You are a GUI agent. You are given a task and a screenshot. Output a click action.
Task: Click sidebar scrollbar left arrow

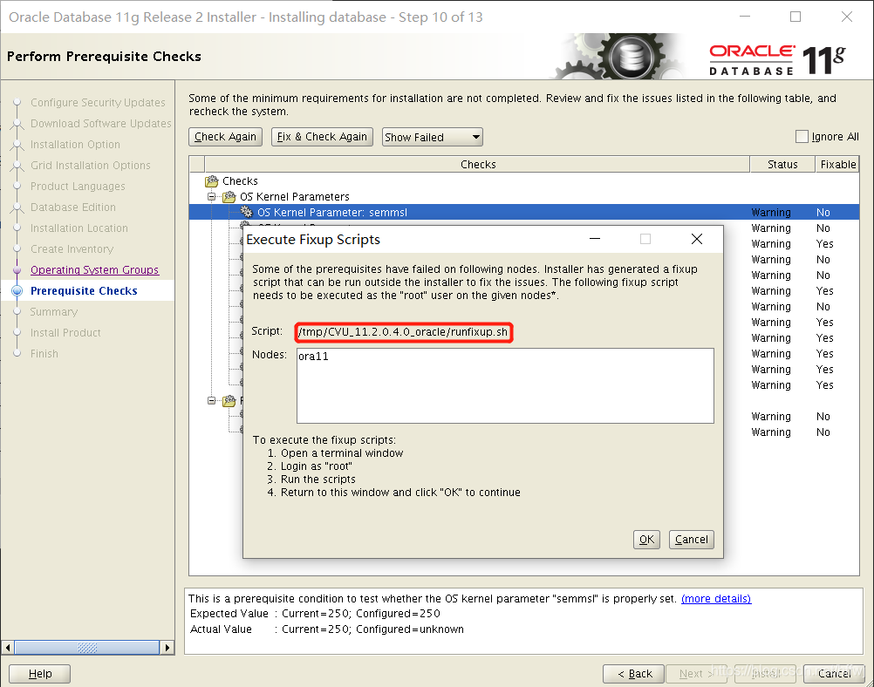(8, 648)
